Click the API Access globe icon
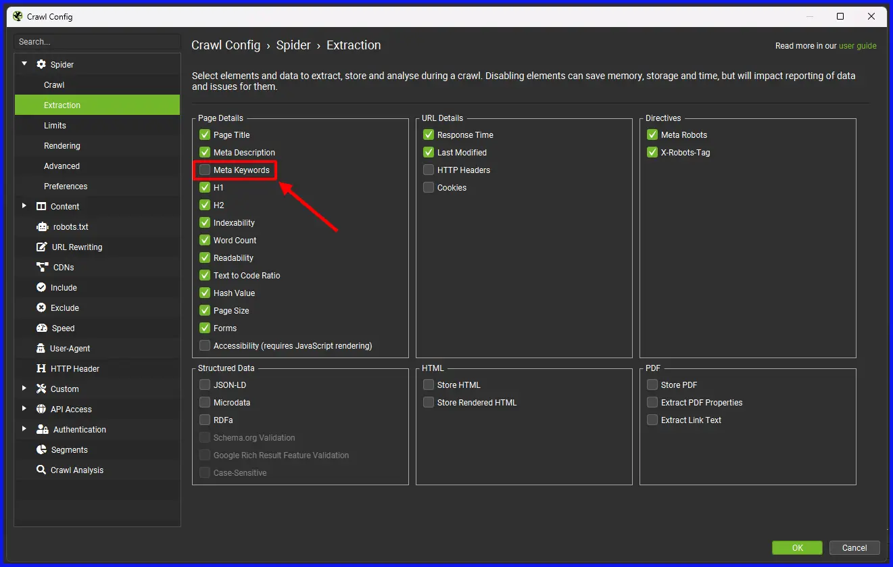This screenshot has width=893, height=567. (x=41, y=409)
